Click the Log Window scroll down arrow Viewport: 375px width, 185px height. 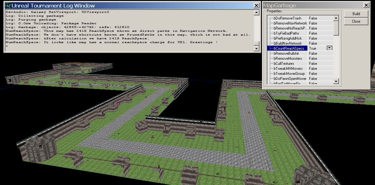(x=256, y=49)
